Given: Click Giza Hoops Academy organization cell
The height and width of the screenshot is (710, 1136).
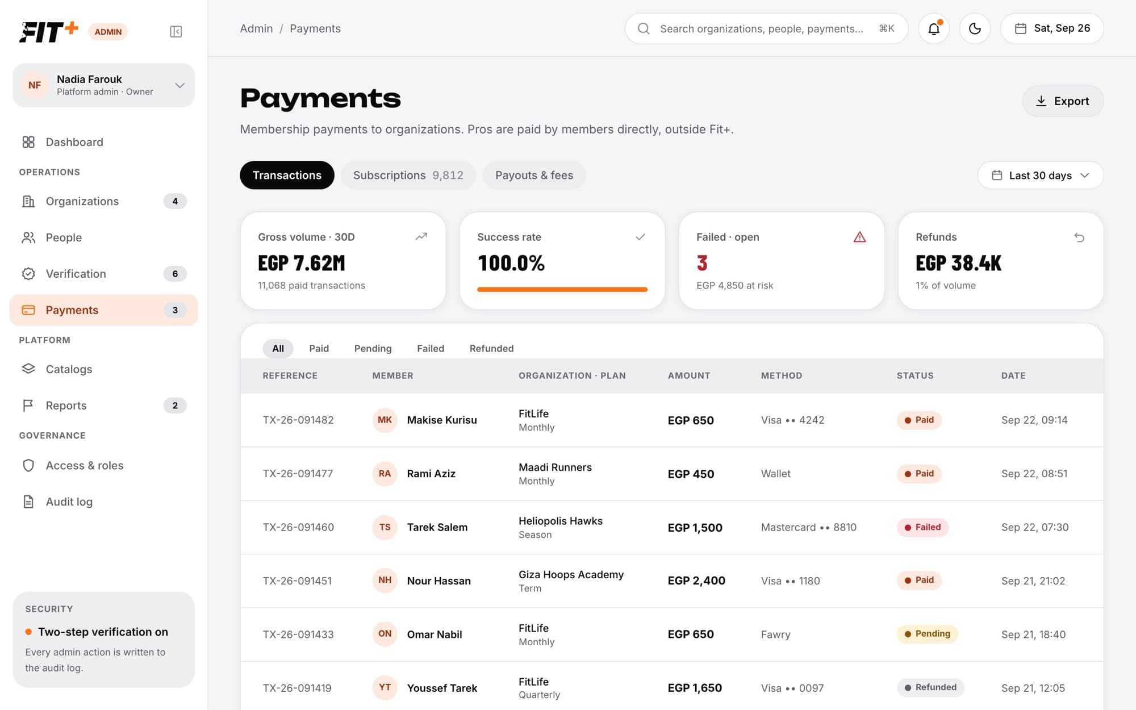Looking at the screenshot, I should 571,580.
